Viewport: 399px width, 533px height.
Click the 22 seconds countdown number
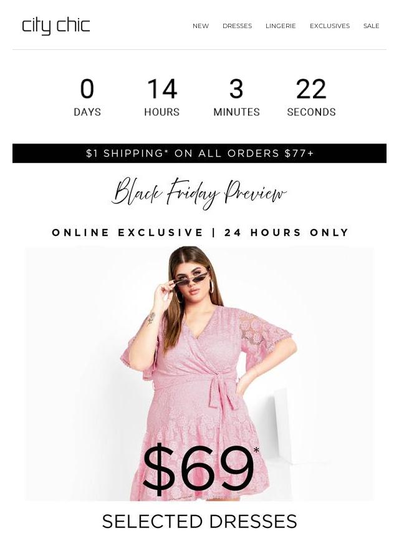click(311, 89)
